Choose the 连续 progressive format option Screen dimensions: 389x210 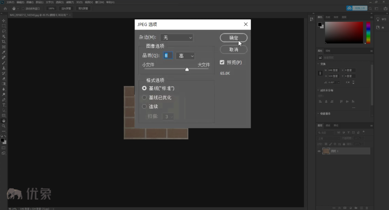[144, 107]
